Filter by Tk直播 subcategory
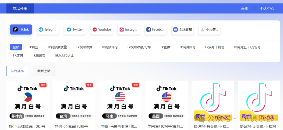Image resolution: width=283 pixels, height=130 pixels. pyautogui.click(x=165, y=47)
